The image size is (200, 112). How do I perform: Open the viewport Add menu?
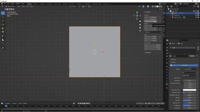coord(27,6)
